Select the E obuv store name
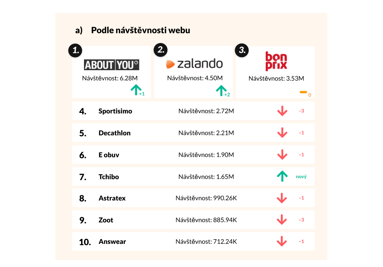This screenshot has height=267, width=383. click(x=109, y=155)
